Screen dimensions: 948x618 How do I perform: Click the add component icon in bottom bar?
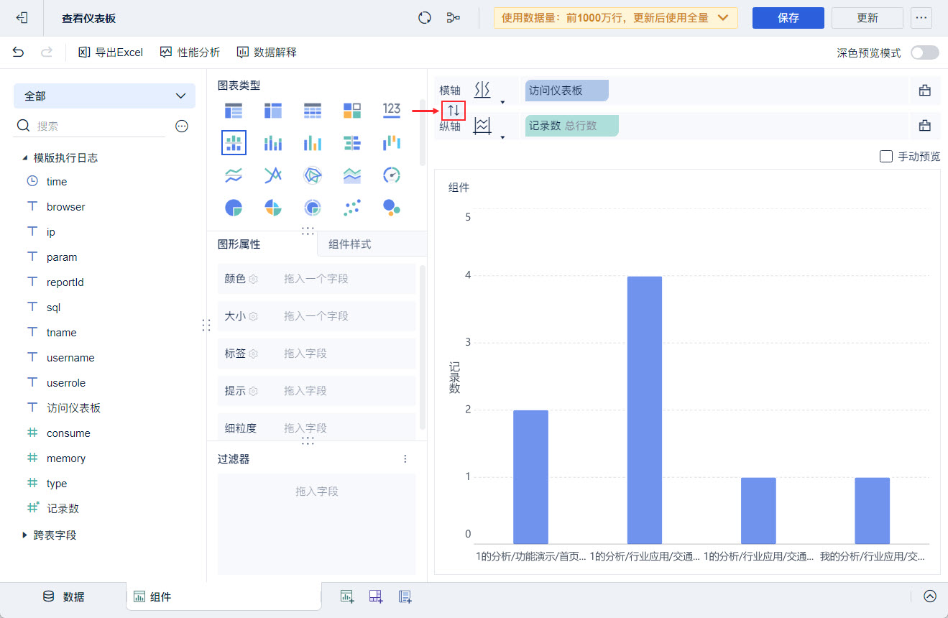coord(347,596)
